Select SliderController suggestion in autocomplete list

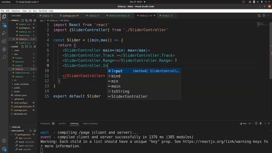click(x=144, y=96)
